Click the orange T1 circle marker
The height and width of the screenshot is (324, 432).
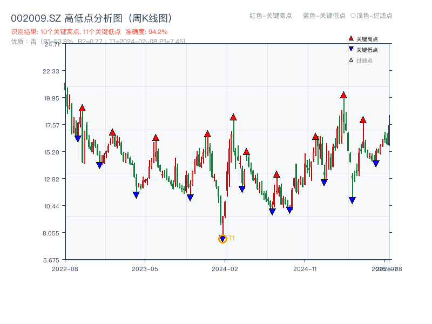pos(222,239)
